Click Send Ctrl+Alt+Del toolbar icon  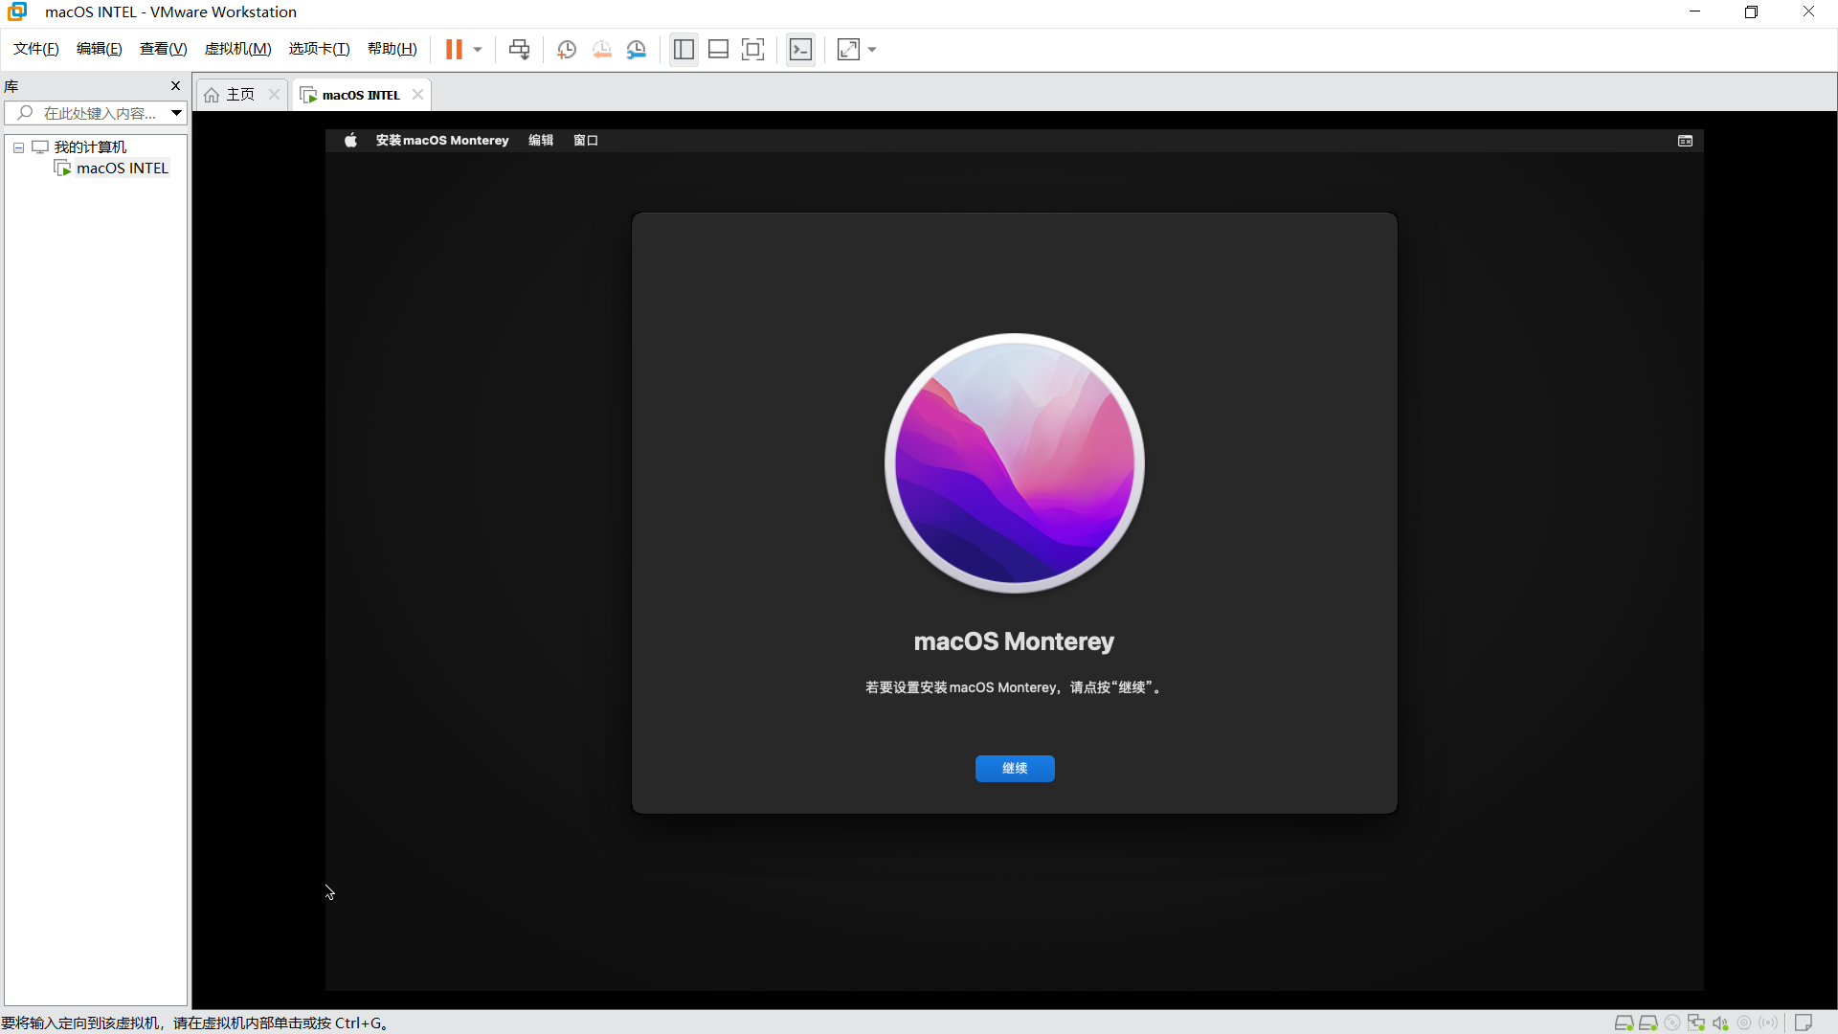519,50
